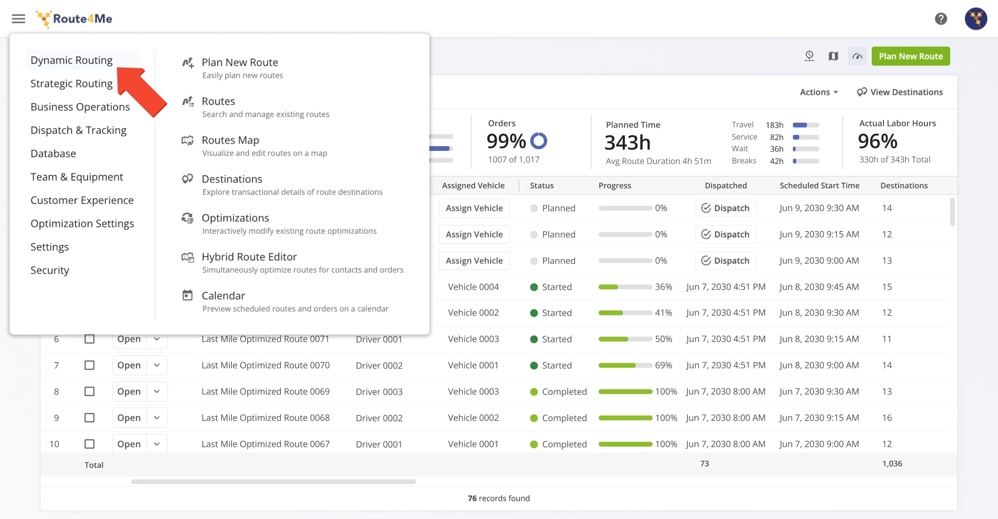This screenshot has height=519, width=998.
Task: Expand the Actions dropdown
Action: 819,92
